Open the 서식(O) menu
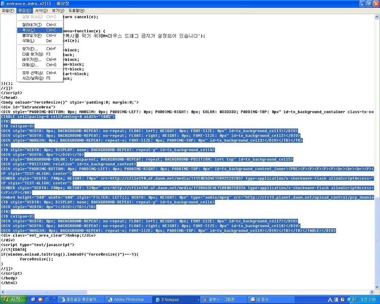This screenshot has width=380, height=304. click(41, 10)
